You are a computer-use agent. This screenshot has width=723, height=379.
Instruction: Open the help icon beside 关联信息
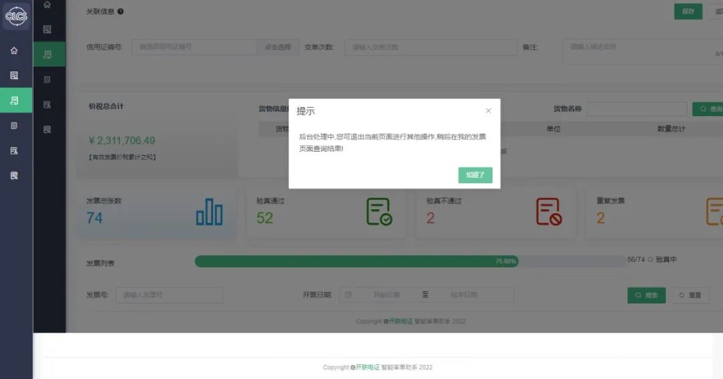pyautogui.click(x=120, y=11)
